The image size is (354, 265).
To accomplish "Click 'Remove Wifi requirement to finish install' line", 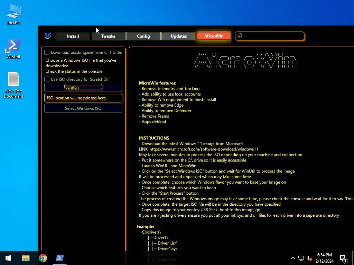I will point(177,100).
